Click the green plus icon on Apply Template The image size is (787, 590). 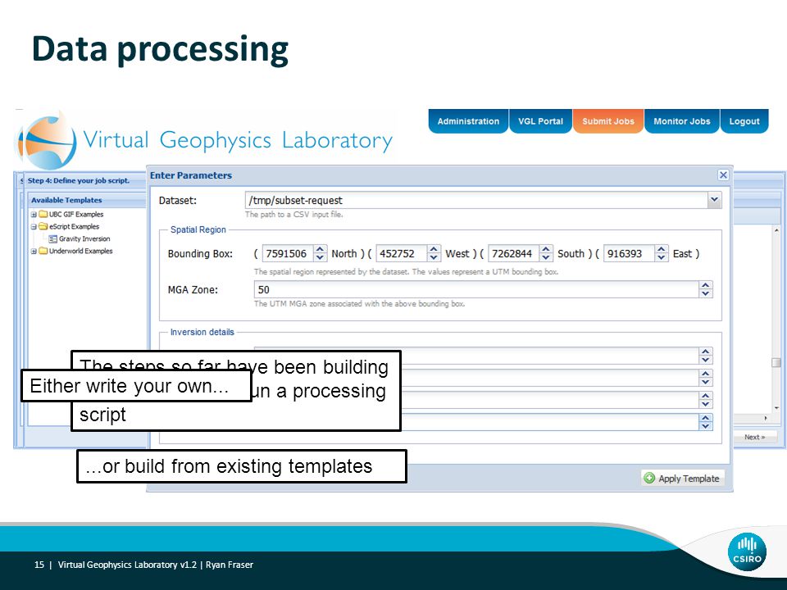(x=649, y=478)
